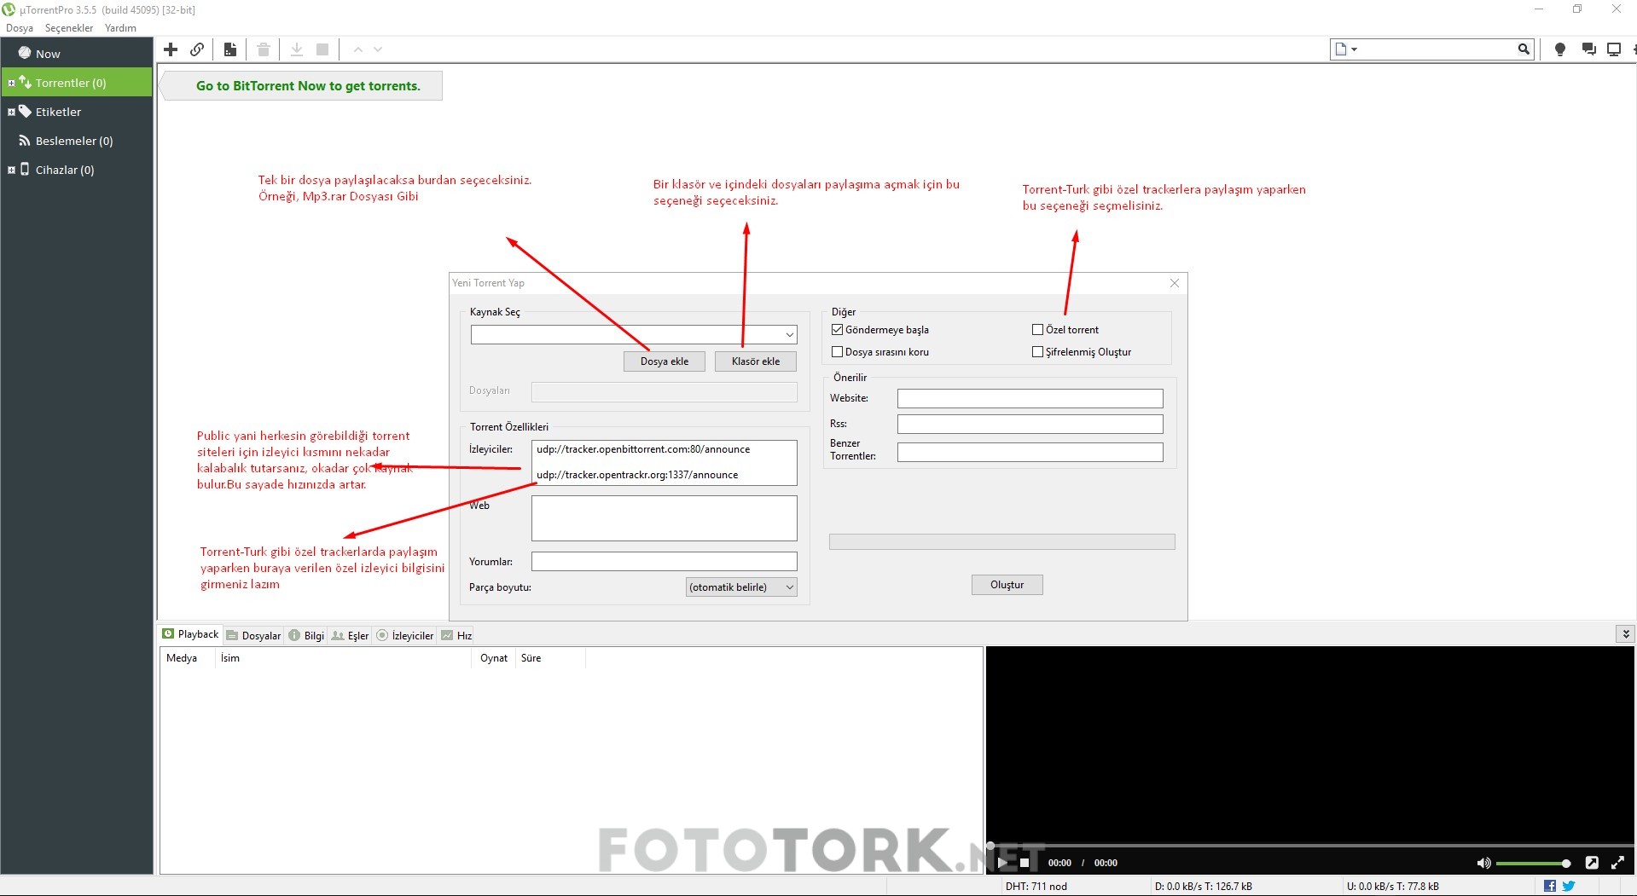Open the Parça boyutu dropdown
The image size is (1637, 896).
tap(741, 587)
